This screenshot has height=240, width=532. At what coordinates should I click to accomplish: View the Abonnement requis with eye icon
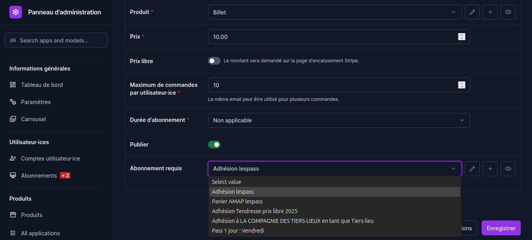pyautogui.click(x=508, y=169)
